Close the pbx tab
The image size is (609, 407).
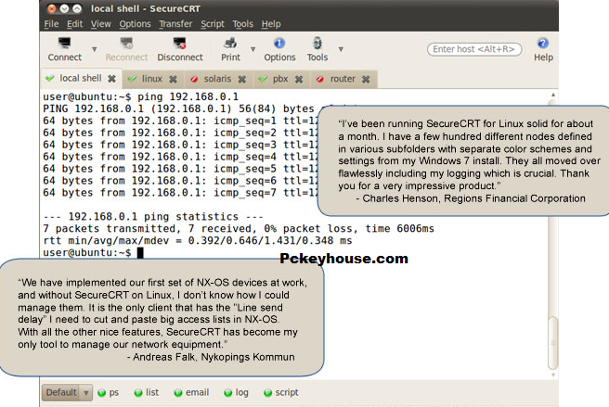(x=299, y=79)
